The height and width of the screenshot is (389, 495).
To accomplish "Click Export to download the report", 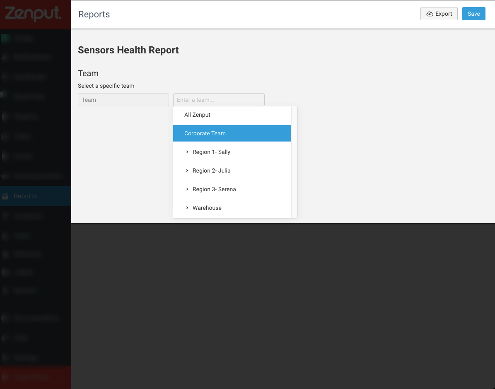I will coord(439,14).
